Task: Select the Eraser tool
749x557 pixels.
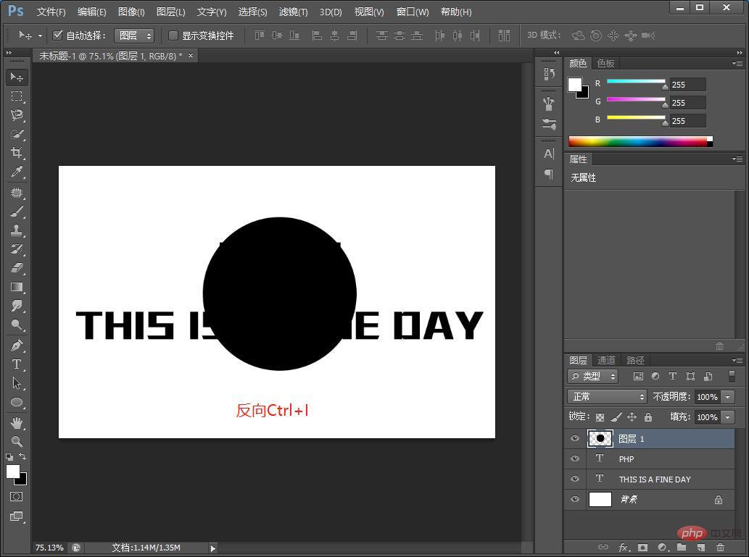Action: tap(17, 268)
